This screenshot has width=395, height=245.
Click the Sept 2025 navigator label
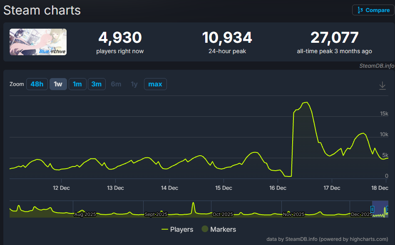pos(156,214)
